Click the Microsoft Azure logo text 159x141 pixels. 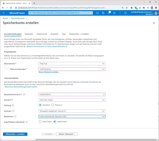coord(17,13)
